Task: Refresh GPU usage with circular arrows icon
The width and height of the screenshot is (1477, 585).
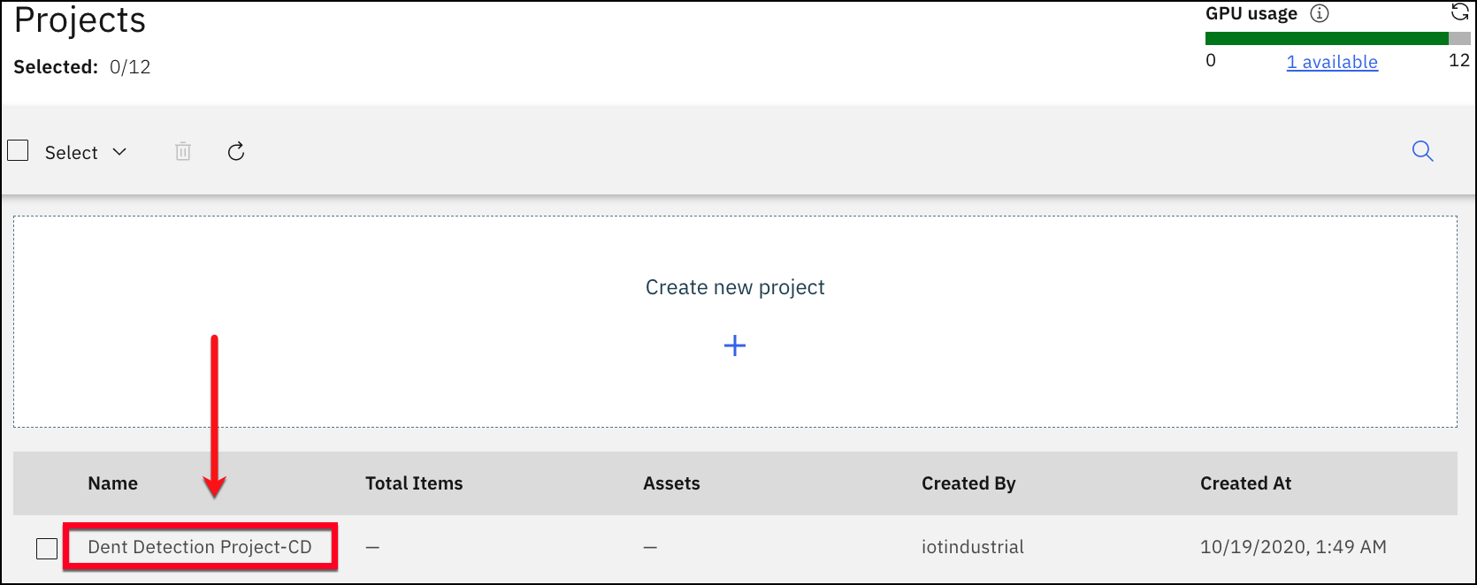Action: [1460, 12]
